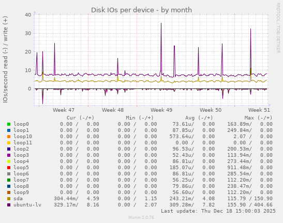Click the ubuntu-lv min write value 2.07
The width and height of the screenshot is (283, 223).
151,204
